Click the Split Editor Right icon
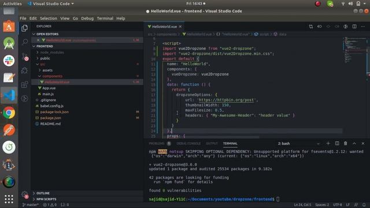370x208 pixels. click(x=354, y=27)
